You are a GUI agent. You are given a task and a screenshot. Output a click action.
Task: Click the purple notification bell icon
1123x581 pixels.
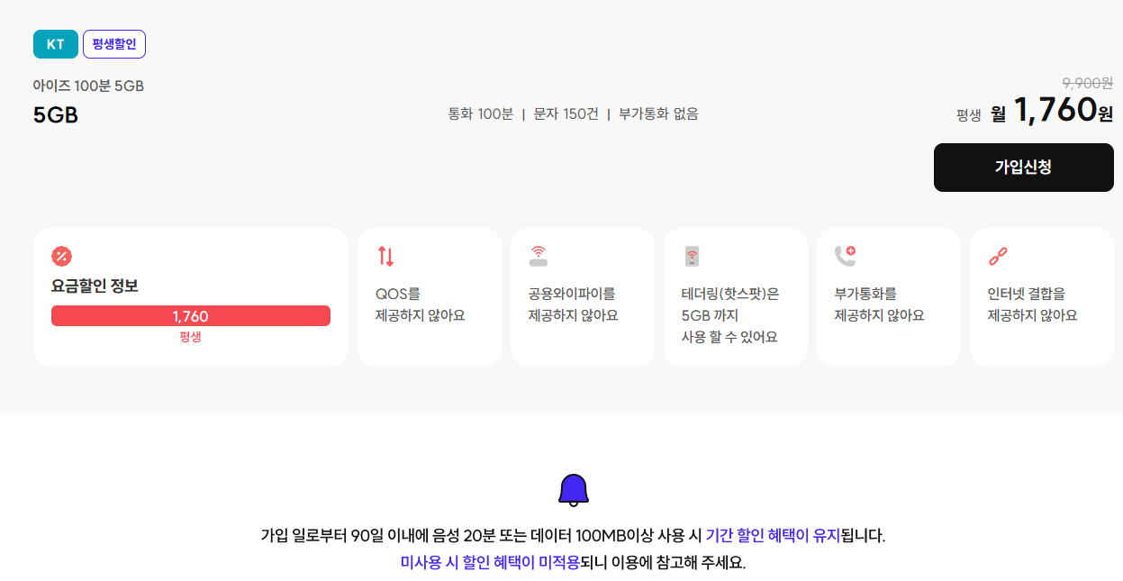[x=574, y=490]
